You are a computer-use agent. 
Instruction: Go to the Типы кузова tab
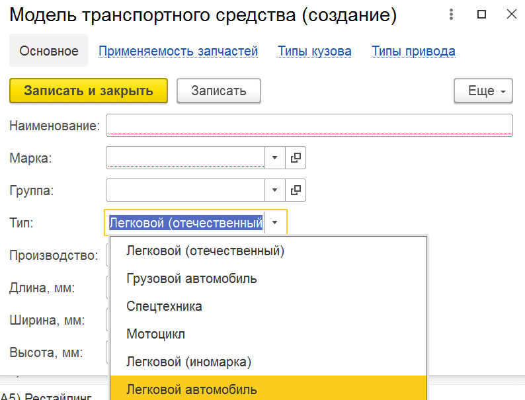[314, 51]
